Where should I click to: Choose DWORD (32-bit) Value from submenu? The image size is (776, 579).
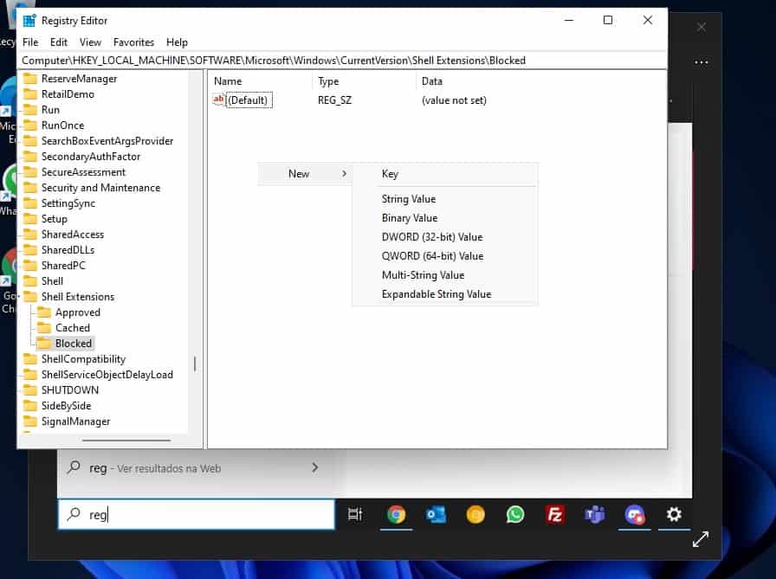(x=431, y=237)
